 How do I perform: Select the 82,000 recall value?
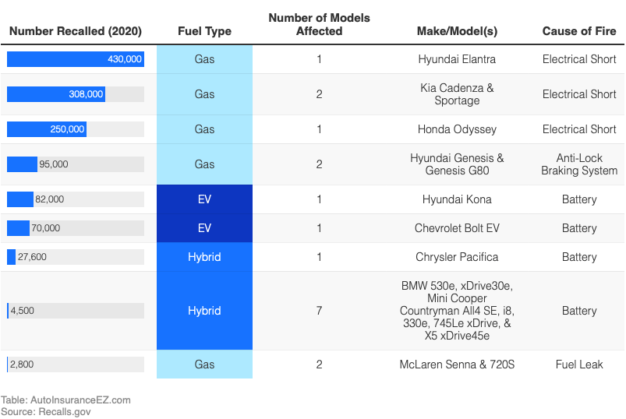pos(50,199)
